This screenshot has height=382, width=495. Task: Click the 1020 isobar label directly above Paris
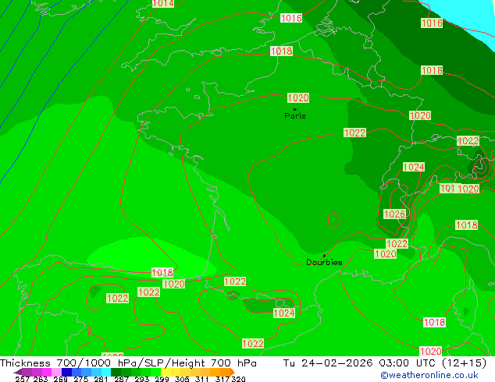[x=298, y=97]
